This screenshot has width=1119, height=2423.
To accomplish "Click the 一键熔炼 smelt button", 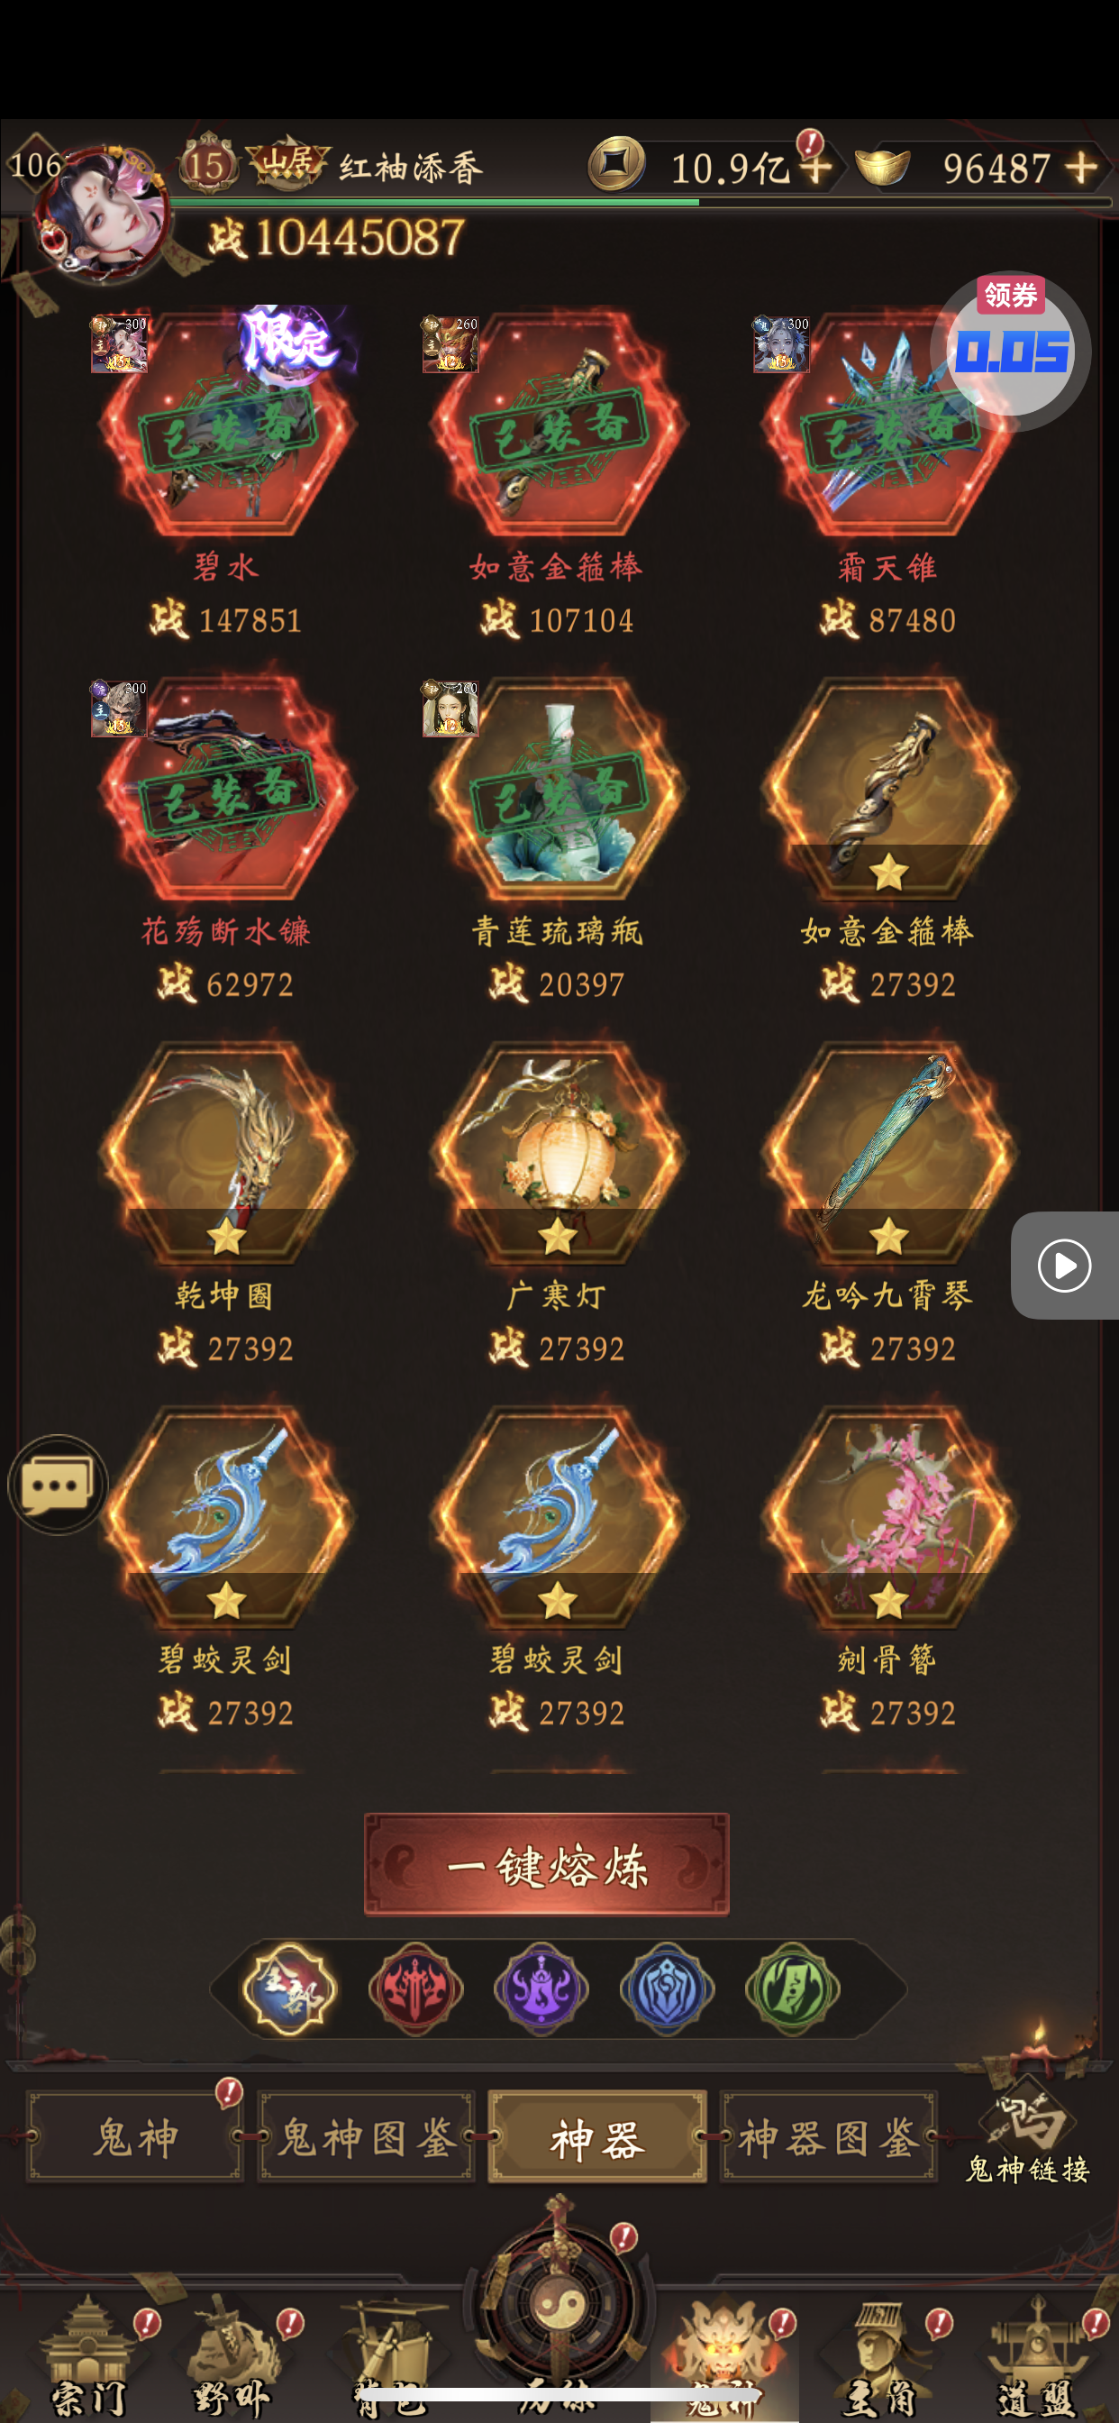I will [x=546, y=1864].
